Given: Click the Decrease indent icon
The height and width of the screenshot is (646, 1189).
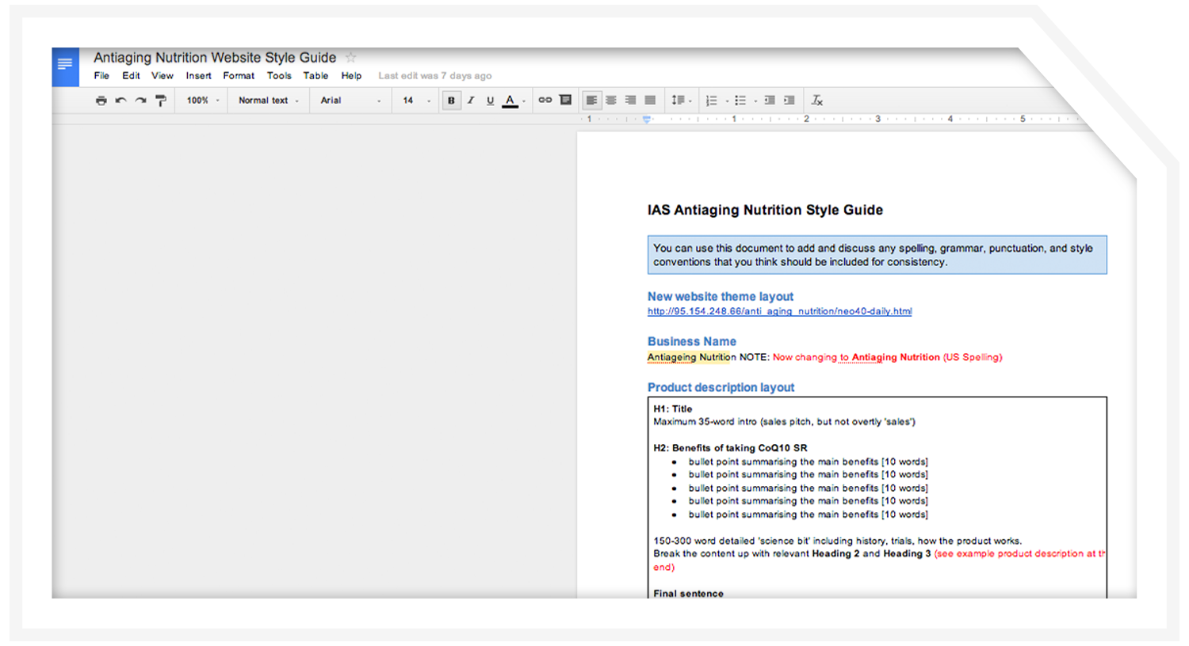Looking at the screenshot, I should pyautogui.click(x=770, y=101).
